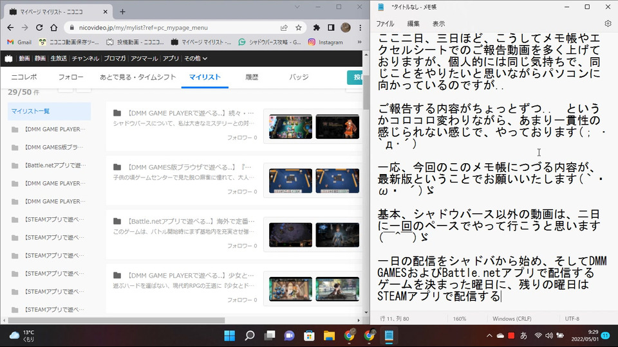Viewport: 618px width, 347px height.
Task: Open the 動画 menu on Niconico header
Action: 24,58
